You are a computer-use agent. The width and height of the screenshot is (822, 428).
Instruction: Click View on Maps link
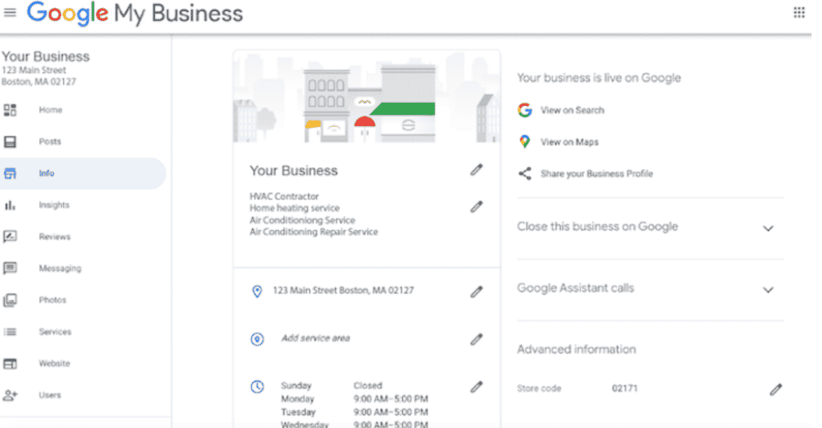point(569,142)
